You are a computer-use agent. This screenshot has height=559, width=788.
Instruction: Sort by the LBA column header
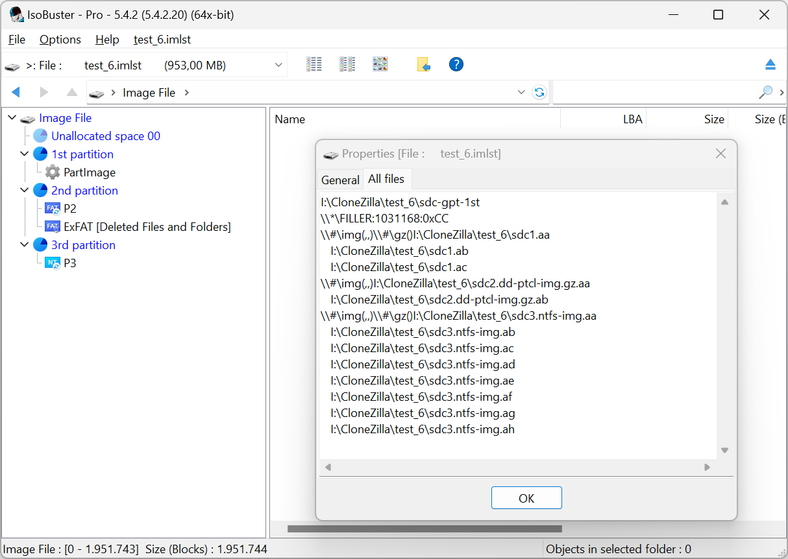604,119
